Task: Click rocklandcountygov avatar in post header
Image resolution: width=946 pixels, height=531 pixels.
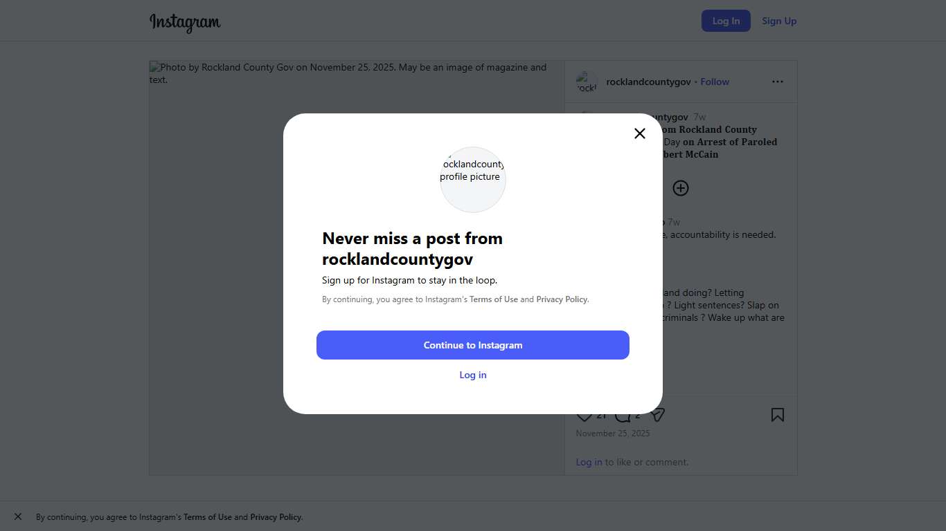Action: coord(587,82)
